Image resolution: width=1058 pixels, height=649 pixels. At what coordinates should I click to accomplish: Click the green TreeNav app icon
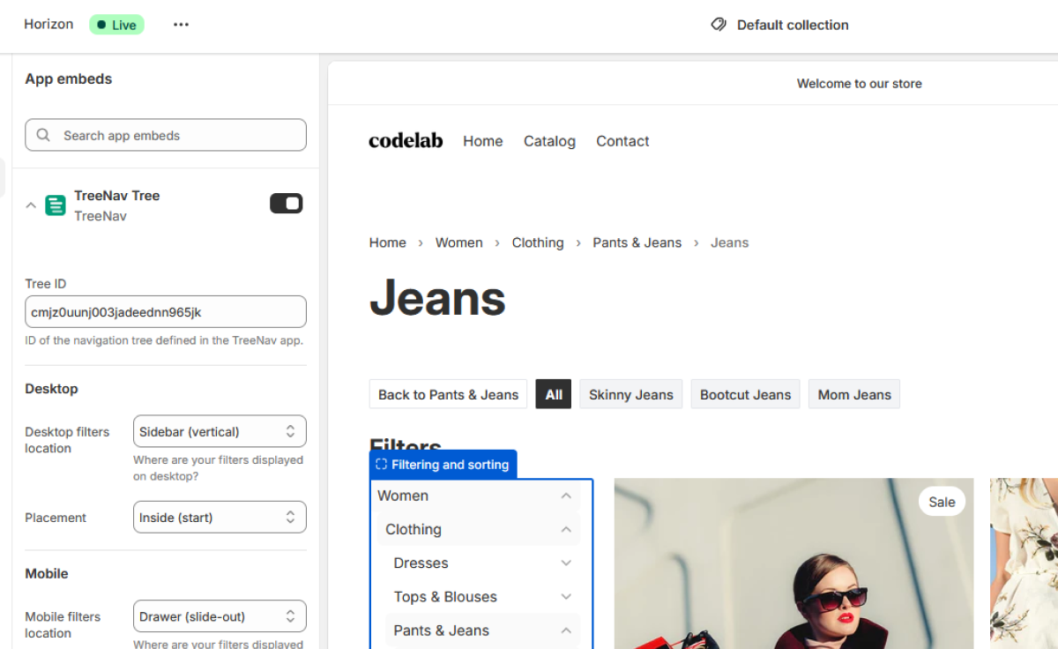click(x=54, y=205)
